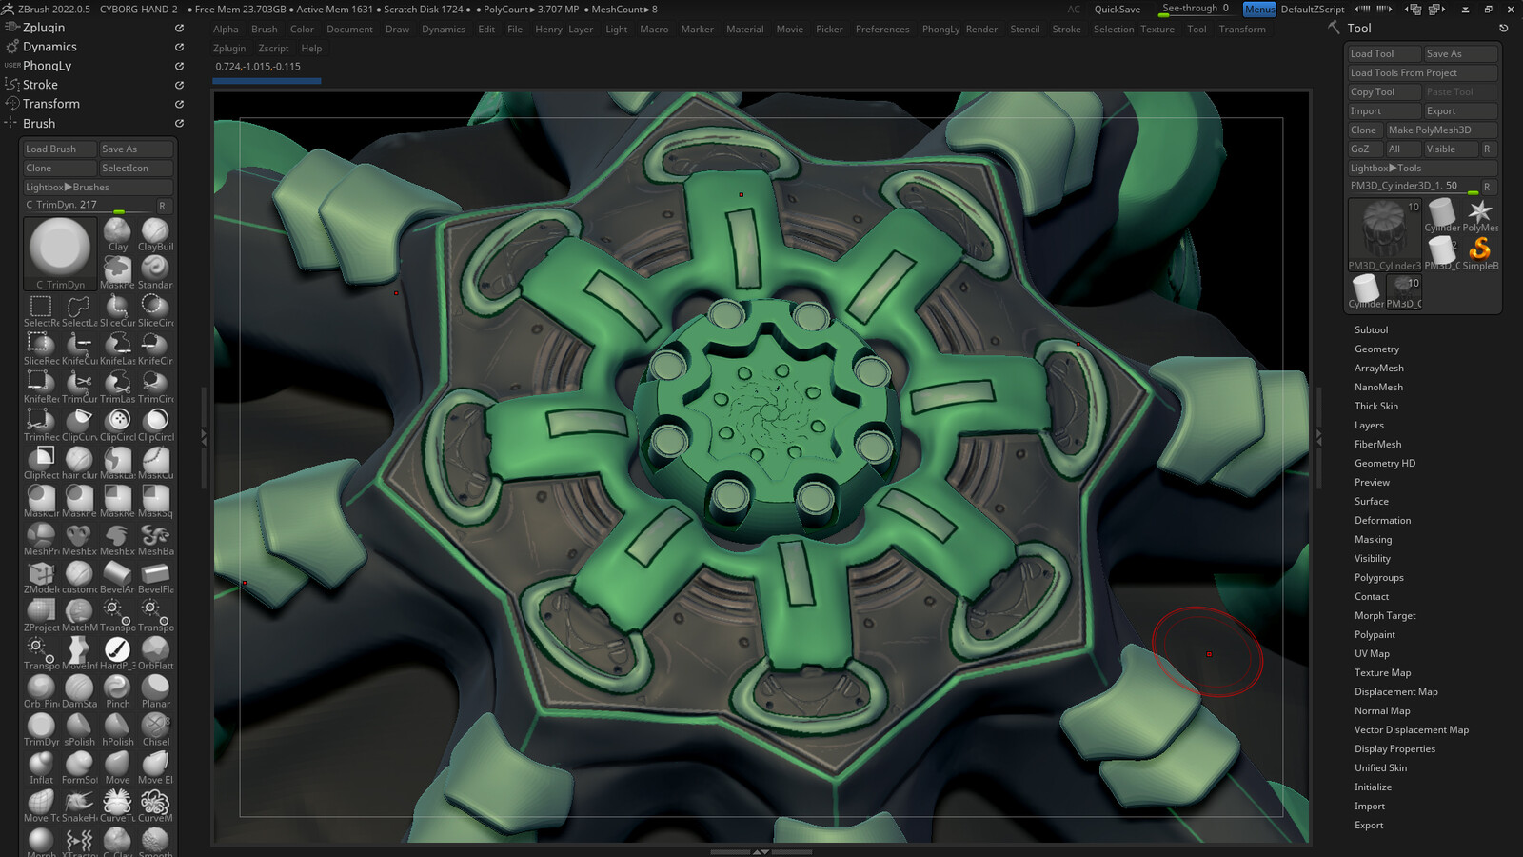Screen dimensions: 1523x857
Task: Toggle R button next to Visible
Action: 1487,149
